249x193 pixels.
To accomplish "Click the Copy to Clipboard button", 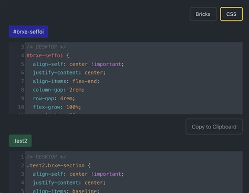I will pos(214,127).
